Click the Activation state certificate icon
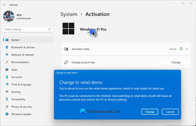Image resolution: width=196 pixels, height=126 pixels. click(x=66, y=49)
